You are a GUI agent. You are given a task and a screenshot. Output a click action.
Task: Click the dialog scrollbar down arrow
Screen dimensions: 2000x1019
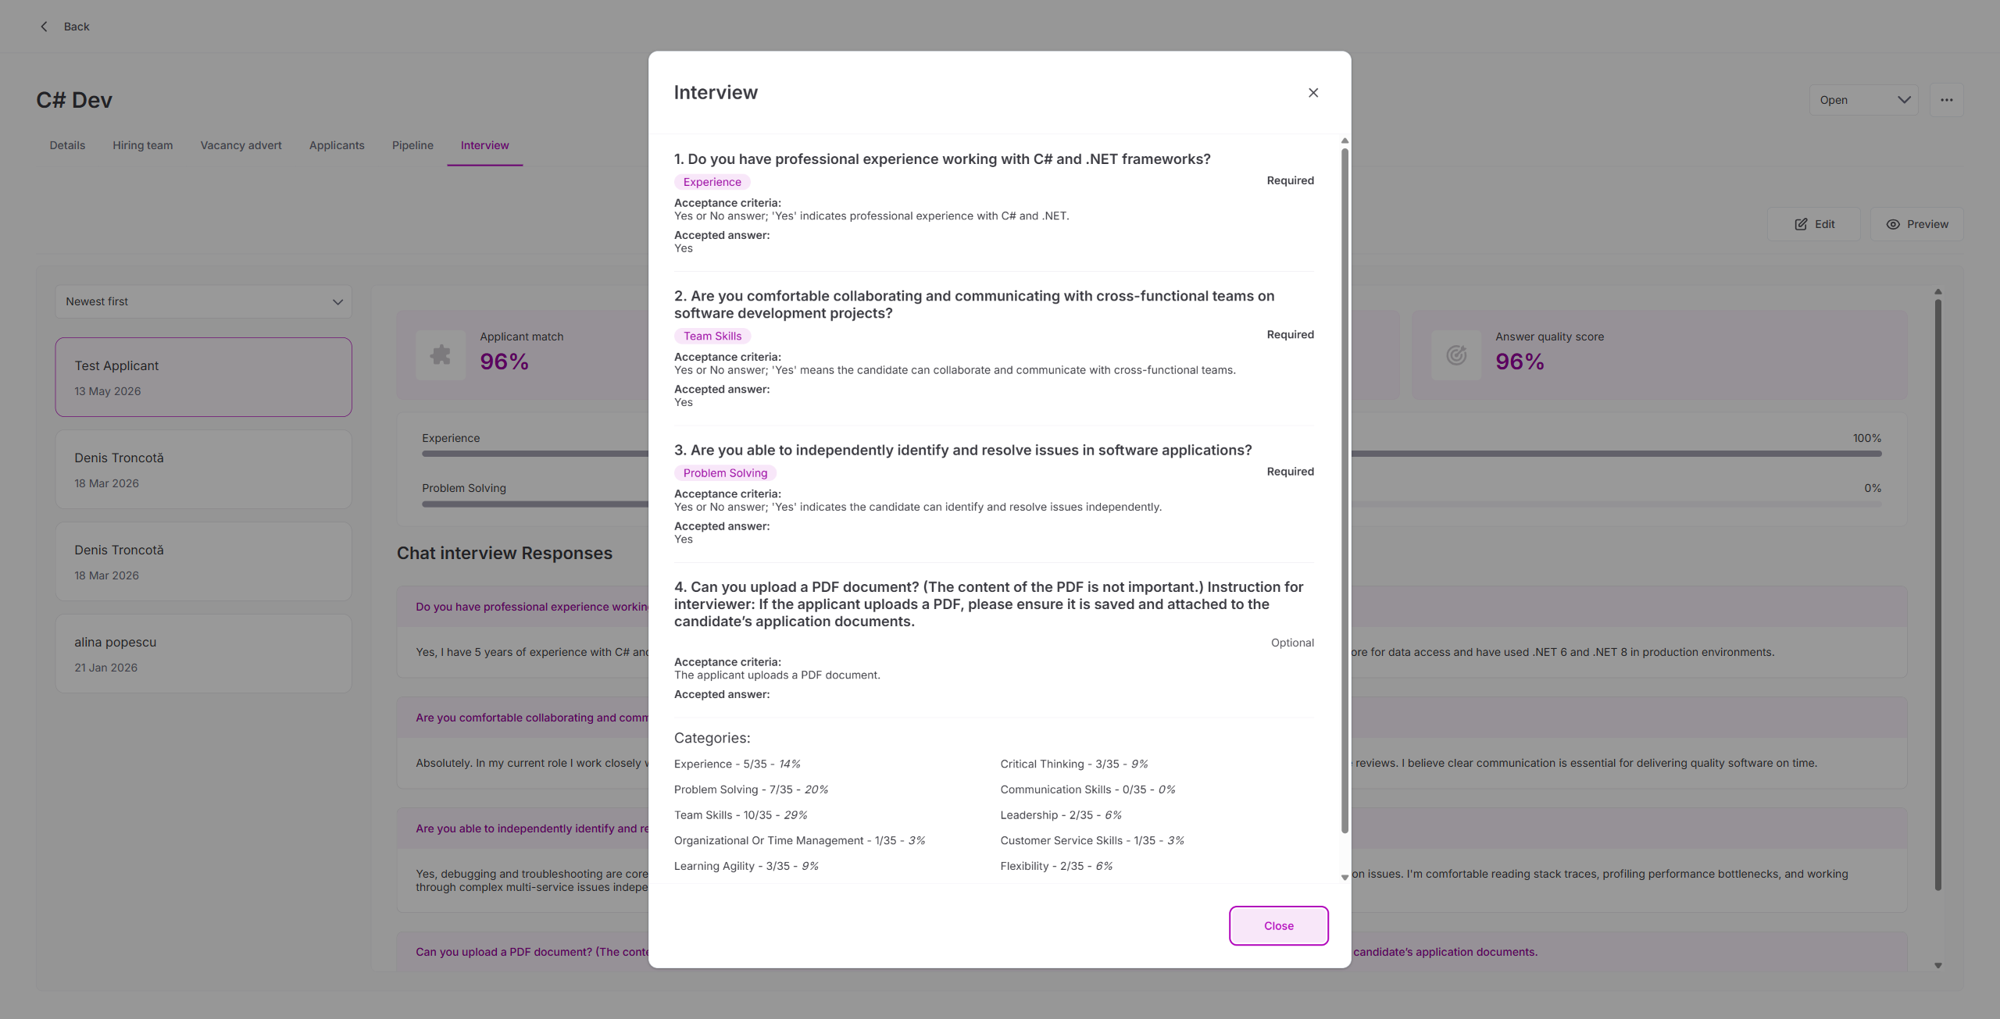pyautogui.click(x=1345, y=877)
